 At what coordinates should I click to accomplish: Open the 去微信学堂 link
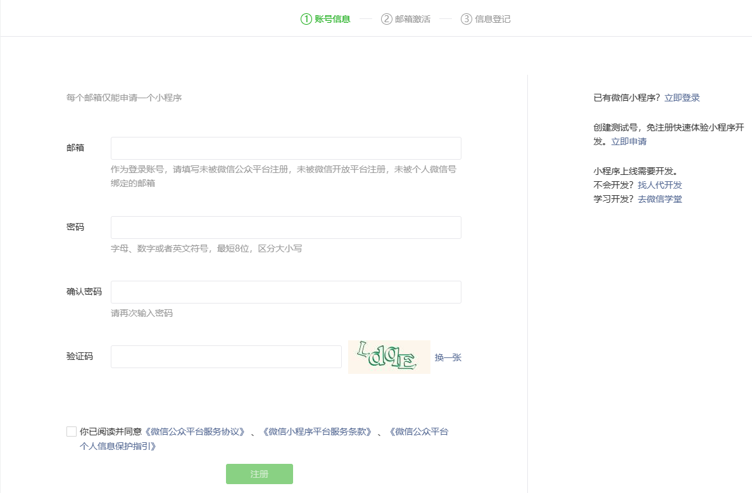[660, 199]
